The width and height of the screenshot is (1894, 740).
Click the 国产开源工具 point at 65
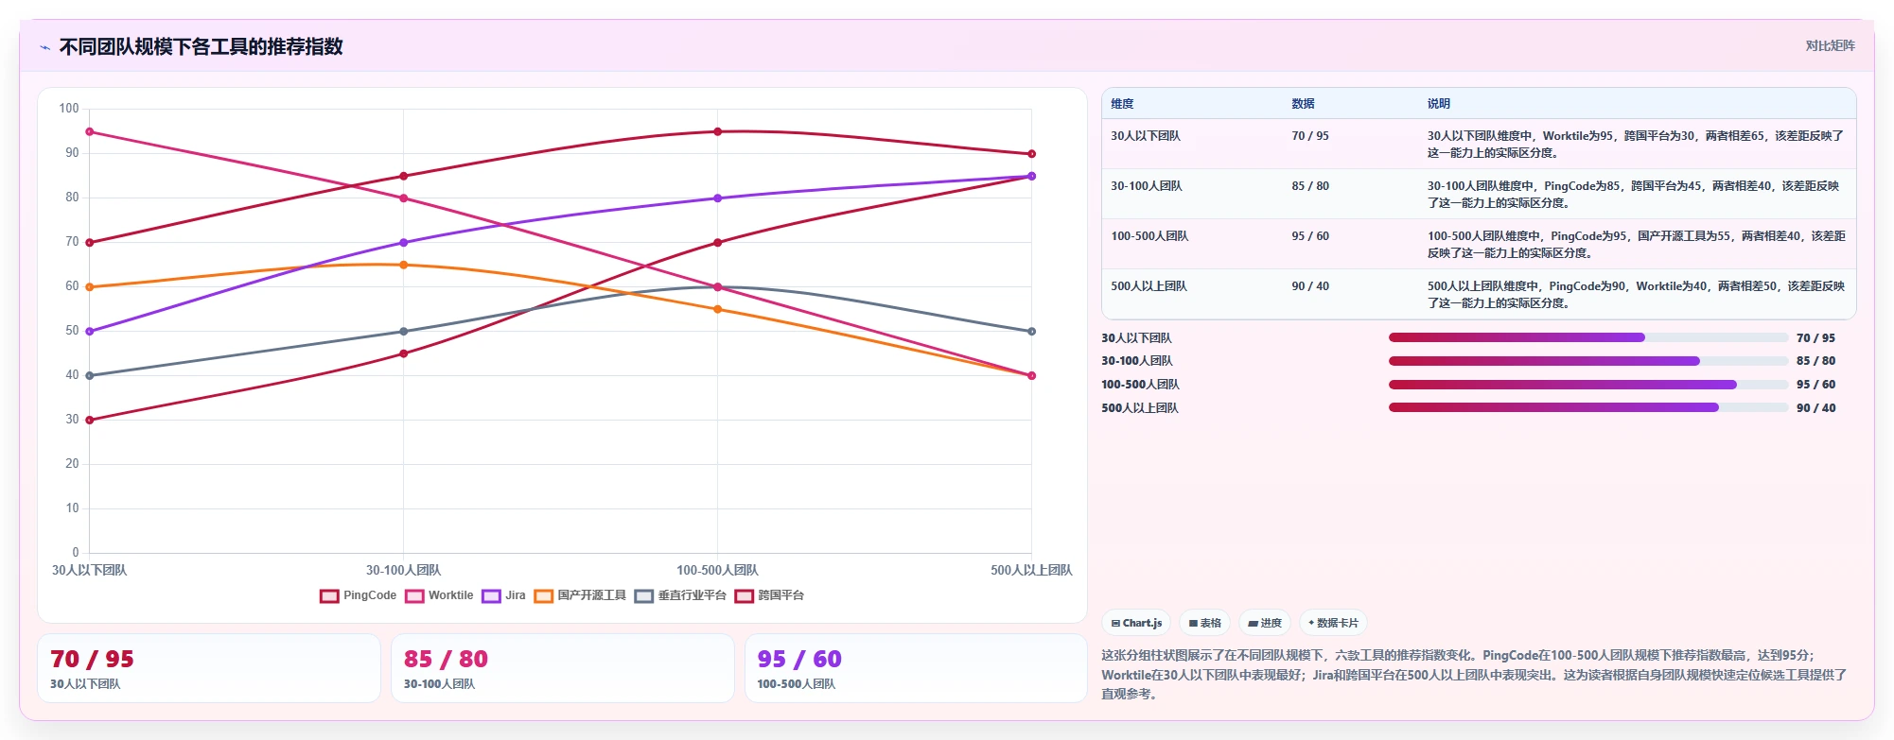click(404, 265)
